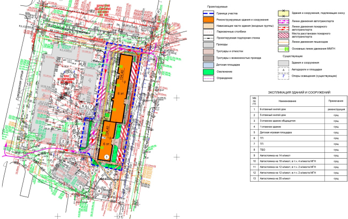This screenshot has width=348, height=219.
Task: Click the circled number 8 marker on the plan
Action: tap(114, 193)
